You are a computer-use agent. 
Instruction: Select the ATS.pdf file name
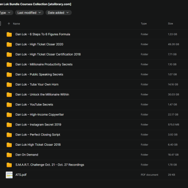tap(21, 175)
